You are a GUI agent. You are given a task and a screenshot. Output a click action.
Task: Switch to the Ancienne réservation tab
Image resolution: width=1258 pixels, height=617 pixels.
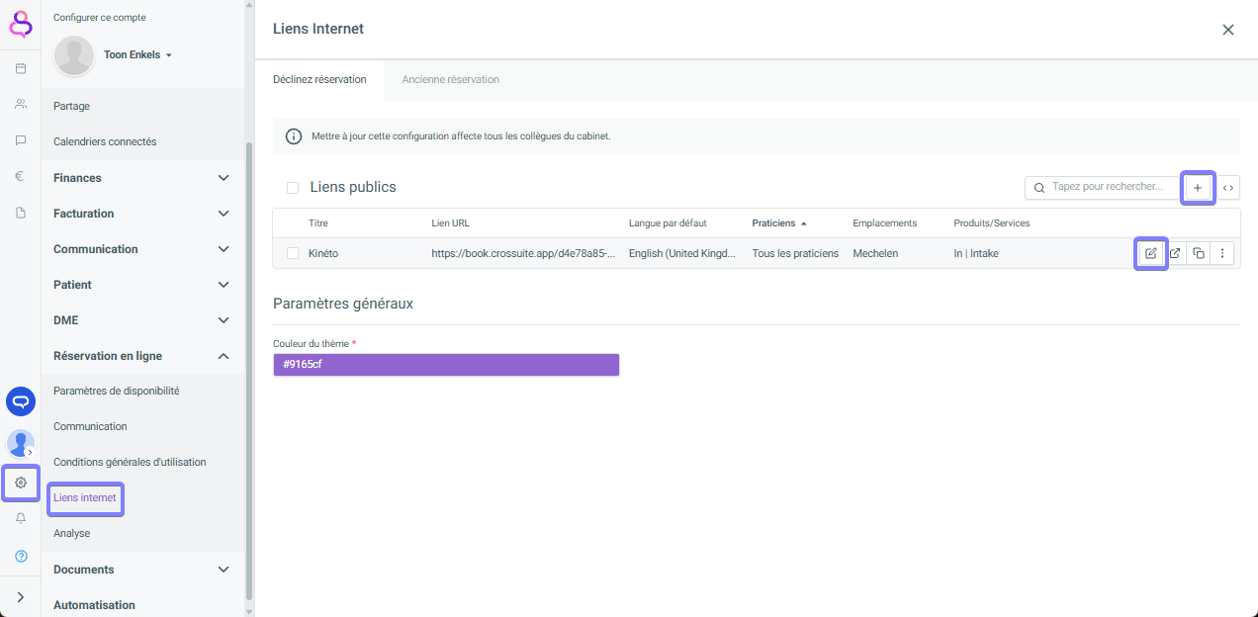pyautogui.click(x=450, y=79)
